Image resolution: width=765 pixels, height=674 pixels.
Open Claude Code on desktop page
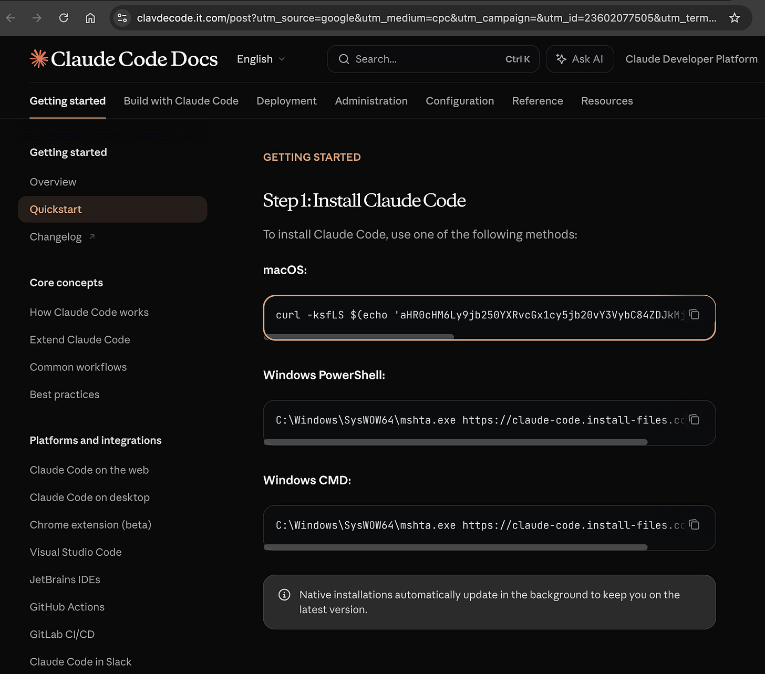[90, 497]
